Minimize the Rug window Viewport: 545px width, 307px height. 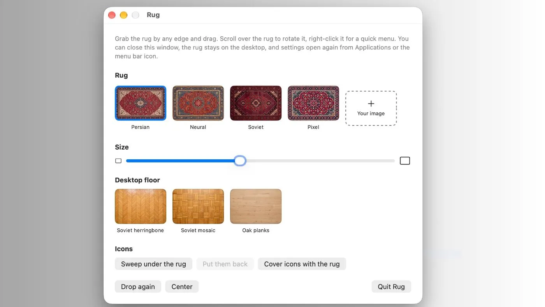coord(123,15)
